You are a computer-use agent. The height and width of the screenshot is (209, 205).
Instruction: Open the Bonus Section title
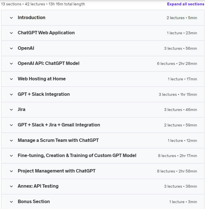[x=34, y=201]
